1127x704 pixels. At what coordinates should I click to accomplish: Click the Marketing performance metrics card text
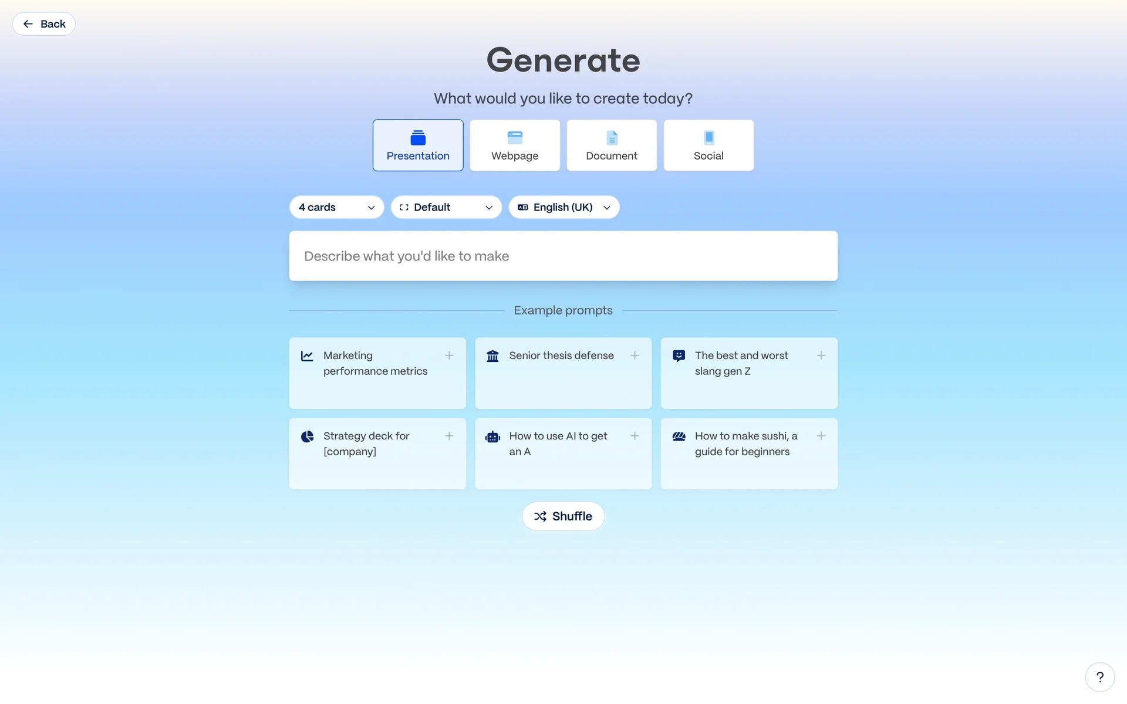coord(375,363)
